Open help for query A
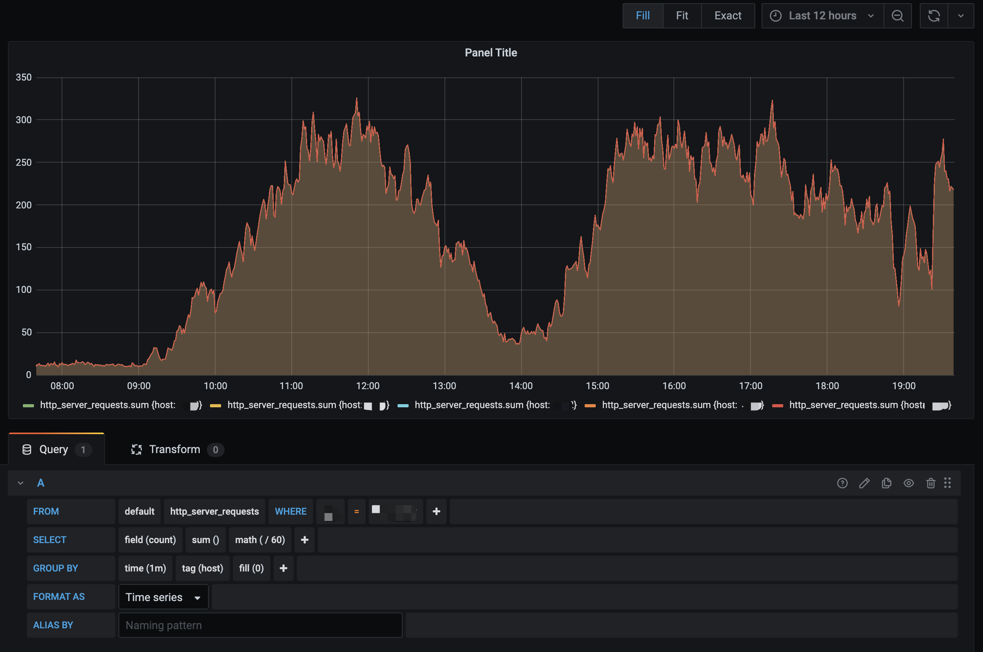The image size is (983, 652). [x=842, y=483]
